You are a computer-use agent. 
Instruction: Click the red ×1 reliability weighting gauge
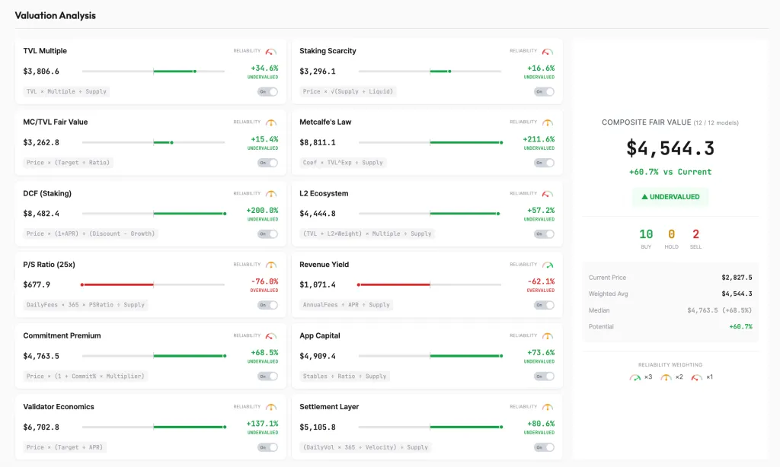coord(697,377)
